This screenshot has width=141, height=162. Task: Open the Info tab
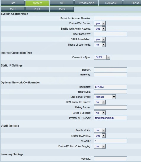13,3
